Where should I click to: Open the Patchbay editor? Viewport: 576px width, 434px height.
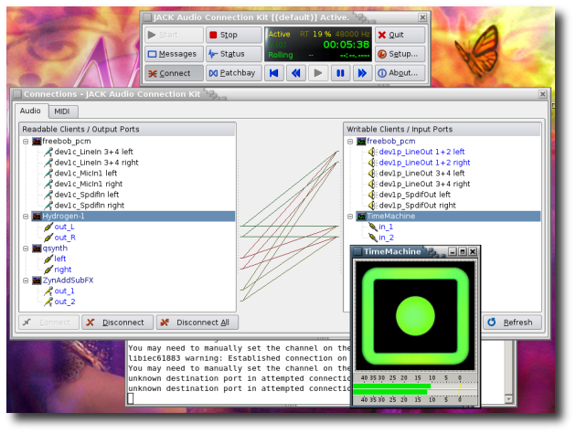(x=233, y=73)
